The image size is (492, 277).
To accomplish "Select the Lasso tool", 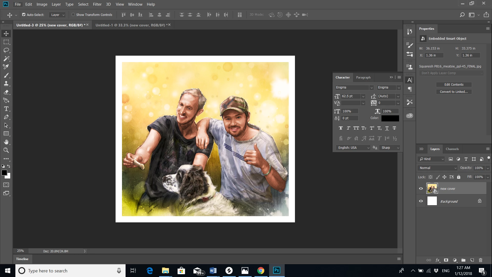I will tap(6, 50).
